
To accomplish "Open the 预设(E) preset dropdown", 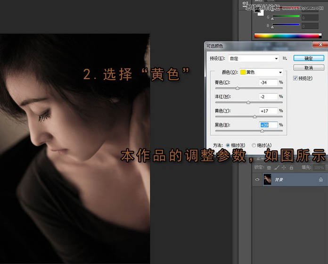I will click(254, 58).
